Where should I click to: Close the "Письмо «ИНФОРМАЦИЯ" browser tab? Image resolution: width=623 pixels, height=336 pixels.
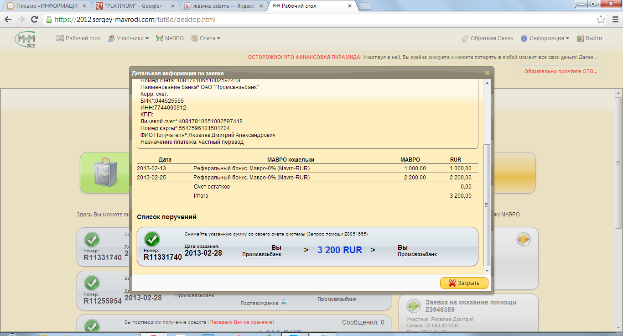(x=85, y=6)
